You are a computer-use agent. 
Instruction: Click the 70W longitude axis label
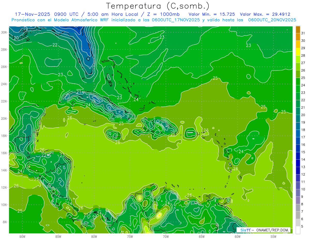tap(166, 237)
